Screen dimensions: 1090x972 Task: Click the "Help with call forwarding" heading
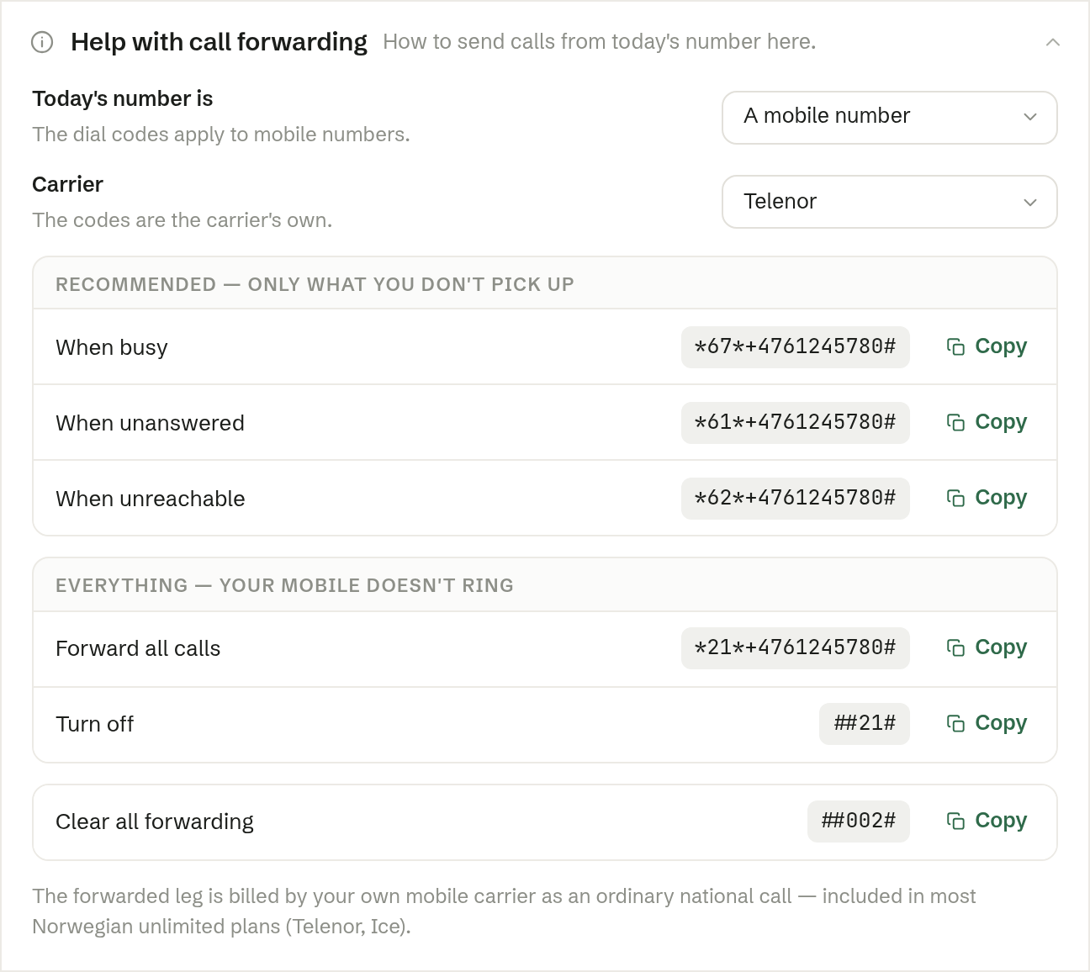219,42
